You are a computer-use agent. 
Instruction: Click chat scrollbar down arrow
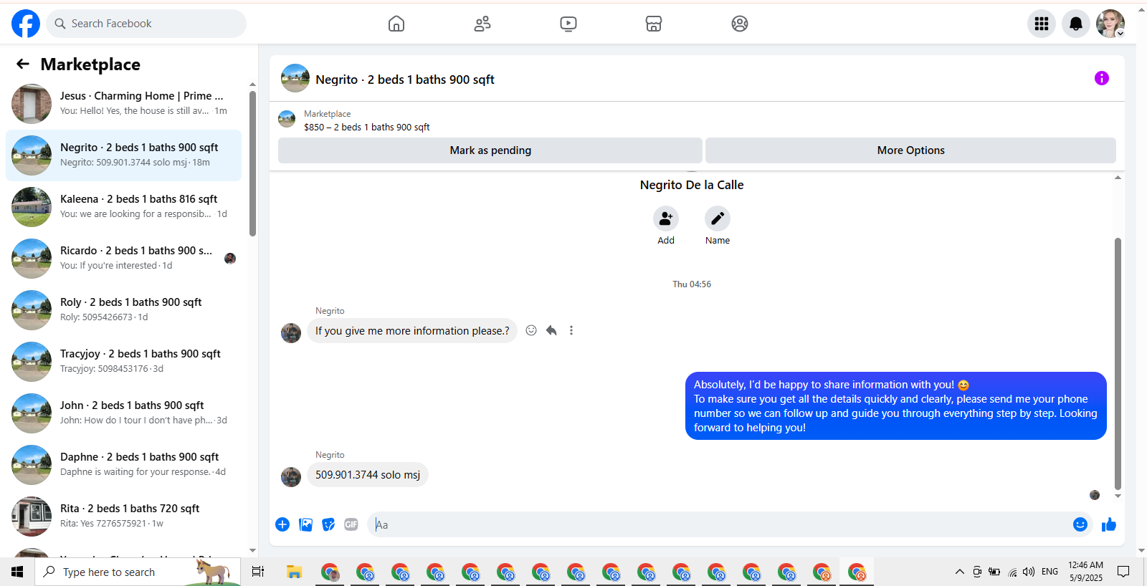point(1118,496)
